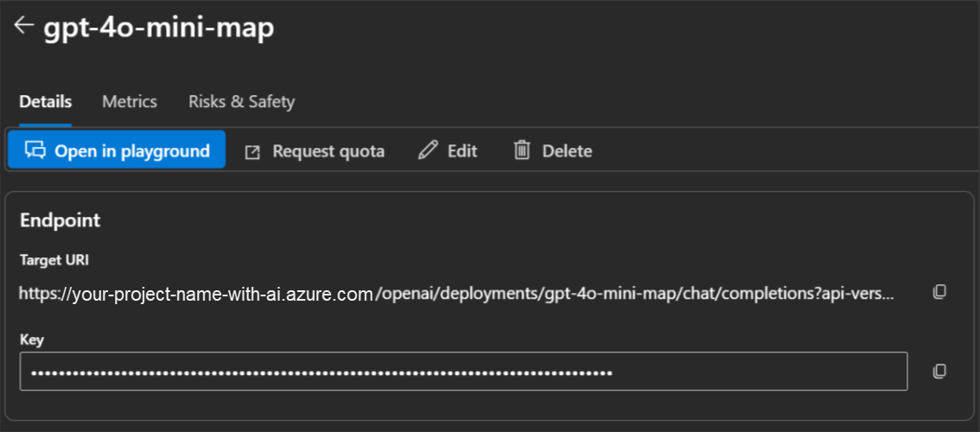
Task: Click the chat icon on the playground button
Action: 35,150
